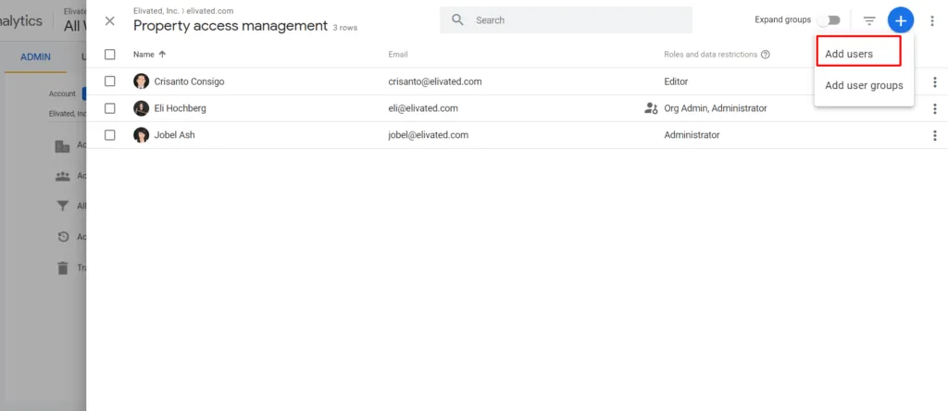
Task: Open the more options for Crisanto Consigo
Action: pyautogui.click(x=935, y=81)
